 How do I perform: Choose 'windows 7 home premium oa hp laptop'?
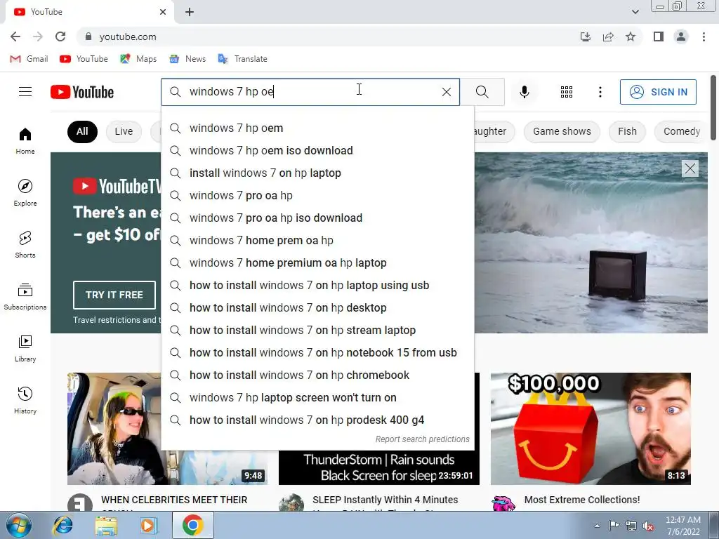pyautogui.click(x=317, y=262)
